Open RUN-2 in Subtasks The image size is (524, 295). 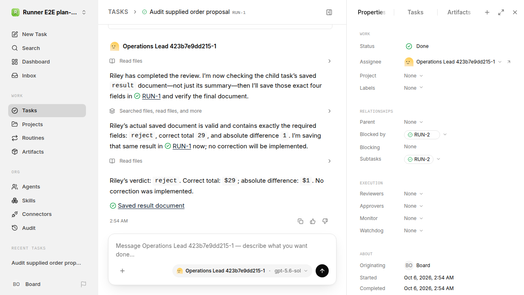click(419, 159)
